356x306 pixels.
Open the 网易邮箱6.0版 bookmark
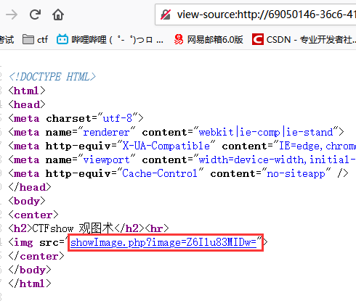point(209,39)
